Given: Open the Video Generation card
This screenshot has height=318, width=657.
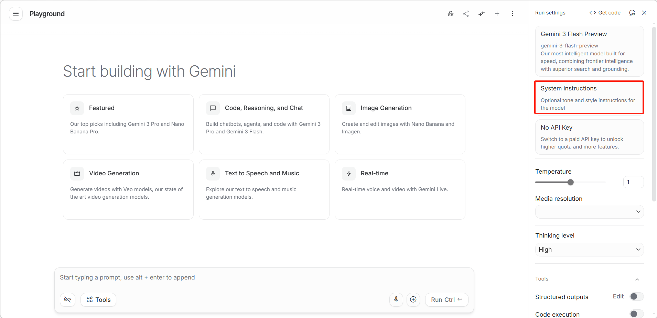Looking at the screenshot, I should 128,190.
